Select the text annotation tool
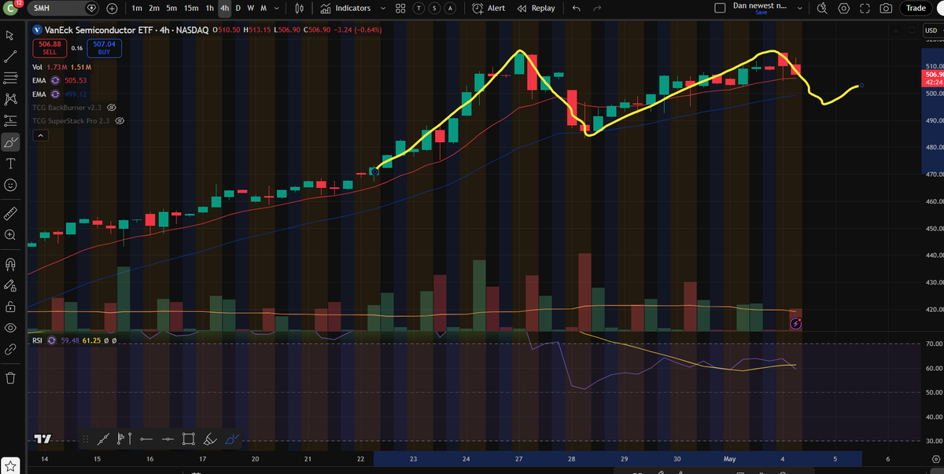This screenshot has height=474, width=944. 10,164
